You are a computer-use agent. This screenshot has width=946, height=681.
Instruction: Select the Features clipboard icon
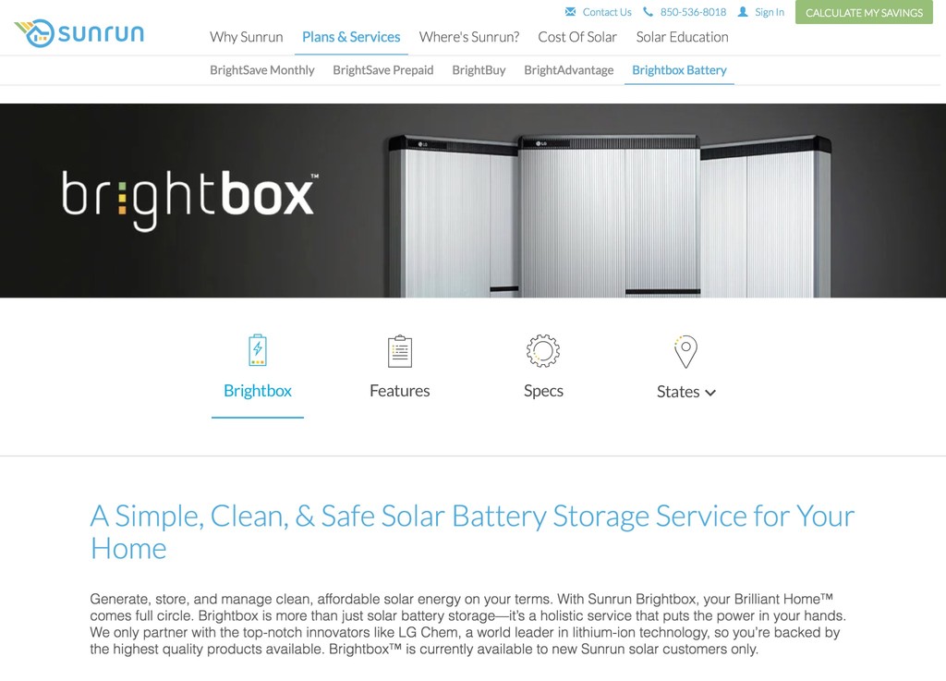[x=399, y=351]
